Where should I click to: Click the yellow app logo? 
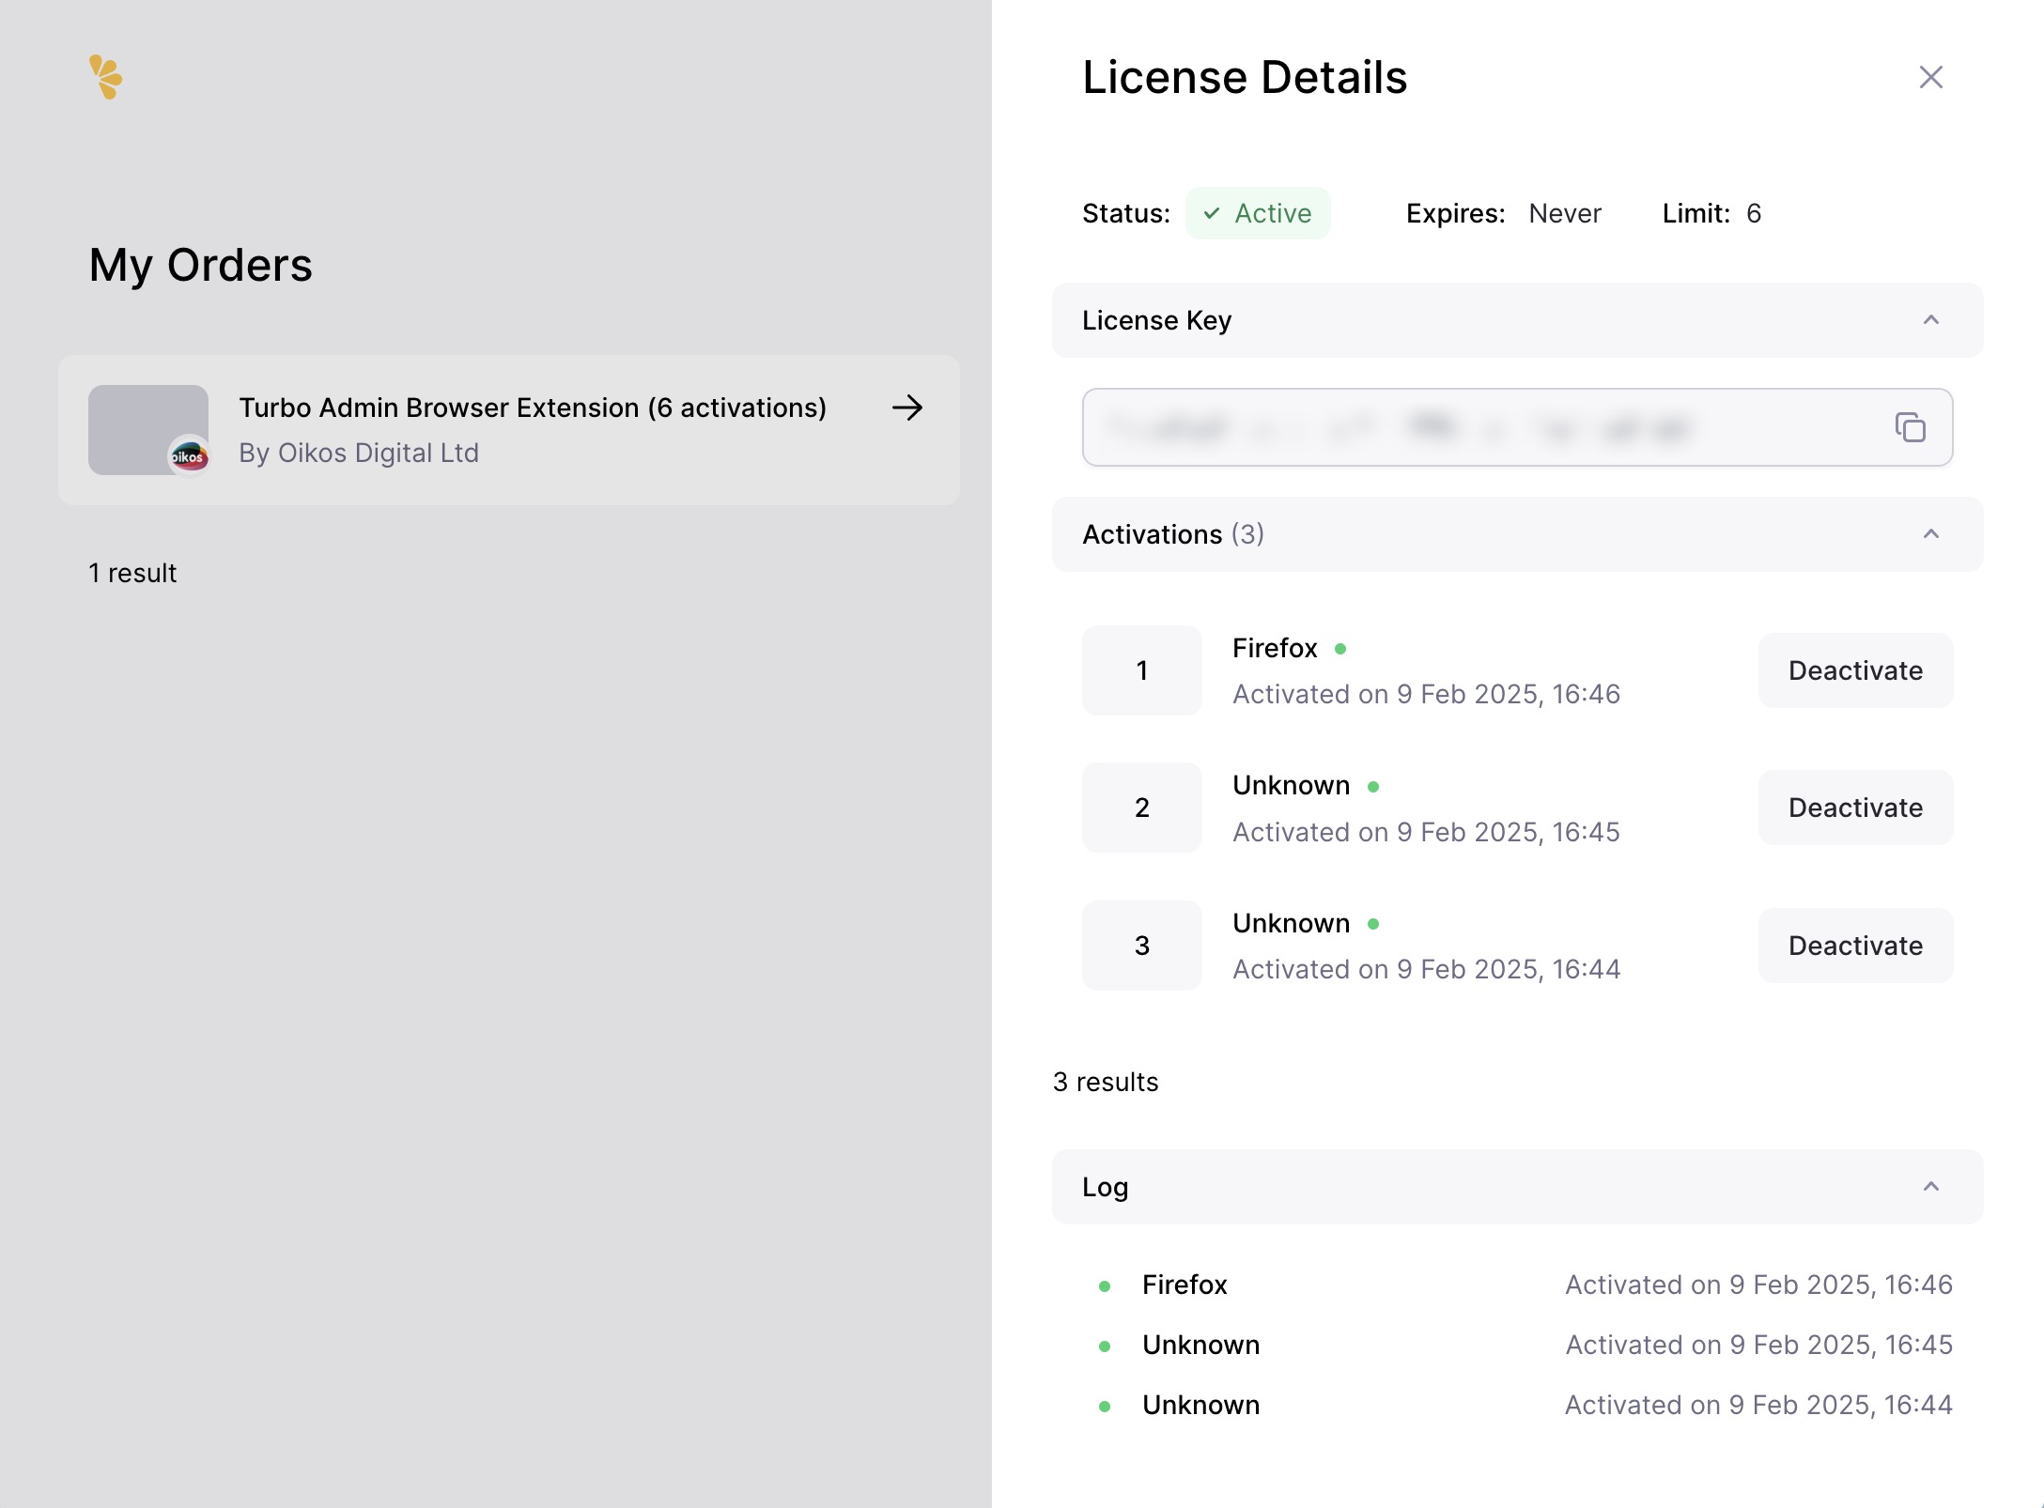[x=105, y=77]
